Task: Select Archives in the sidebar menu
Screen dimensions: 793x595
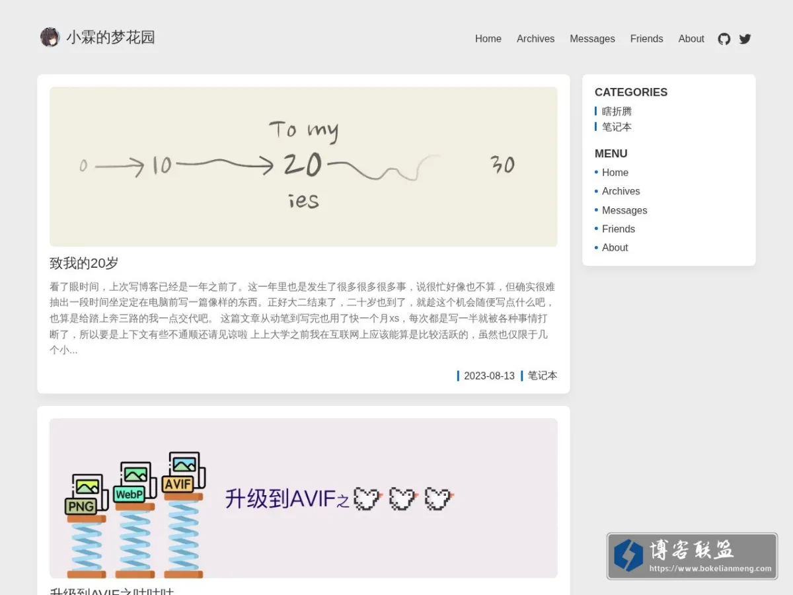Action: [x=621, y=191]
